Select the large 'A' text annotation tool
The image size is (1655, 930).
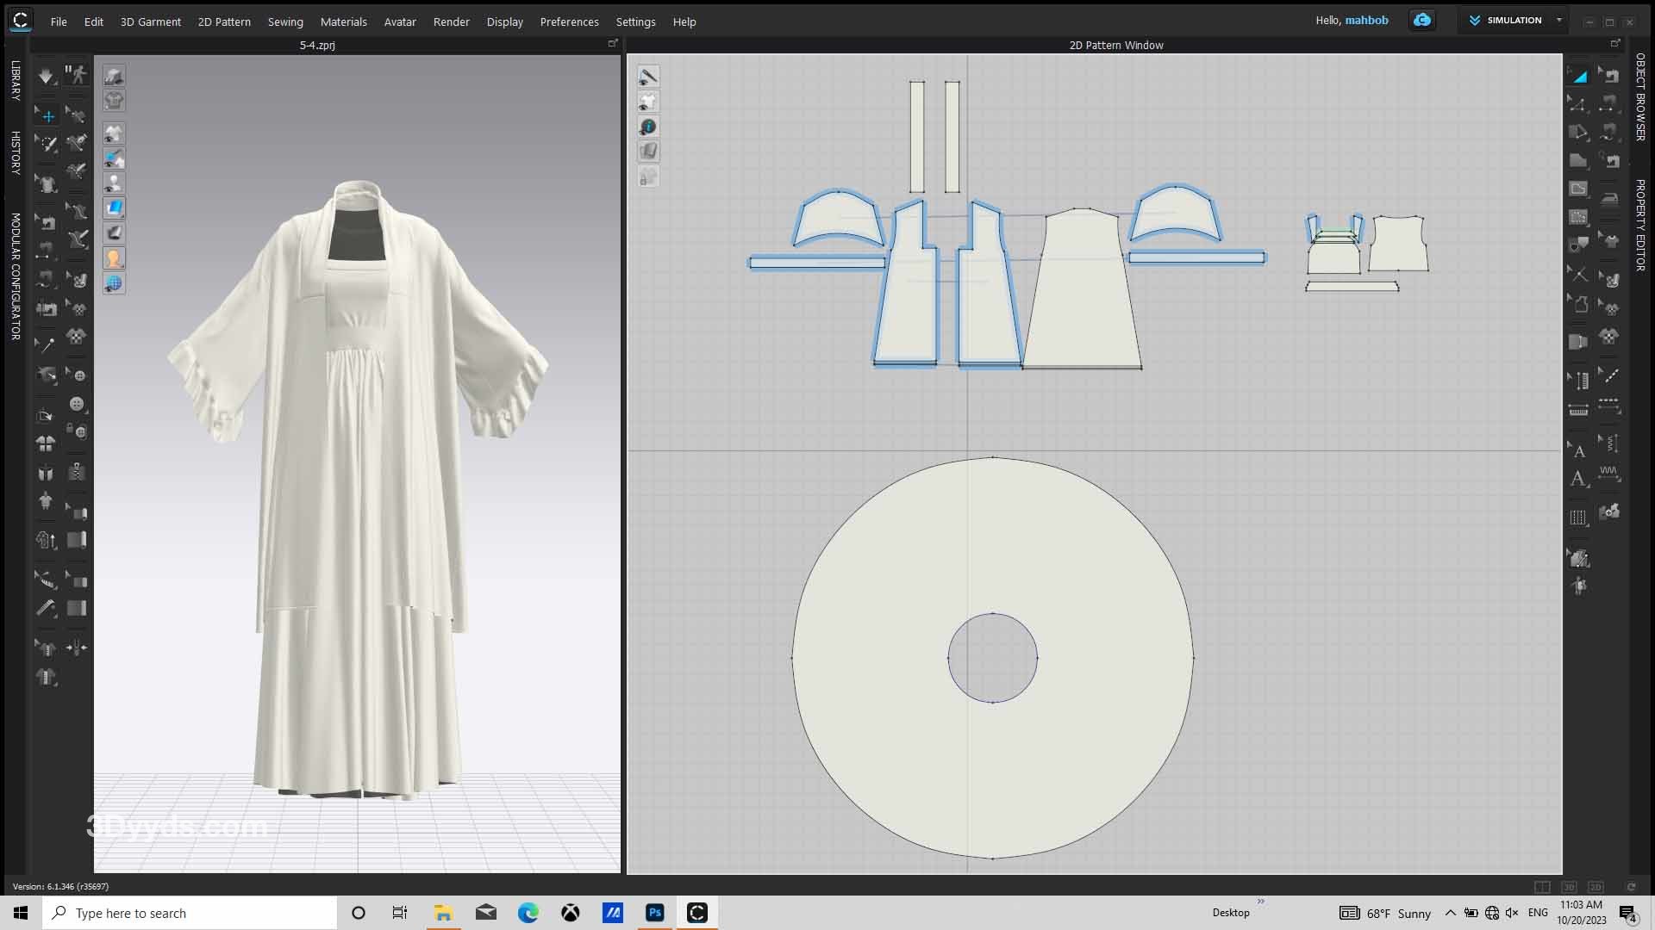[1577, 480]
